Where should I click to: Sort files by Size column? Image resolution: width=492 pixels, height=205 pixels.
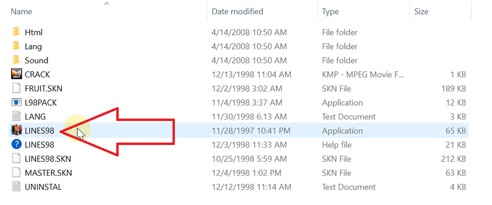pyautogui.click(x=421, y=12)
